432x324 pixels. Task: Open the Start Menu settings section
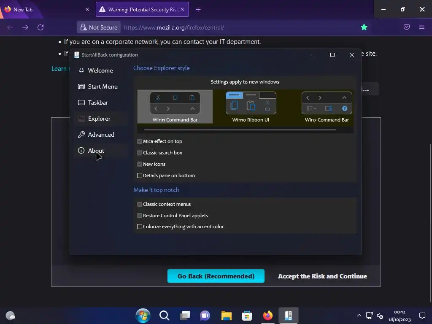click(100, 86)
